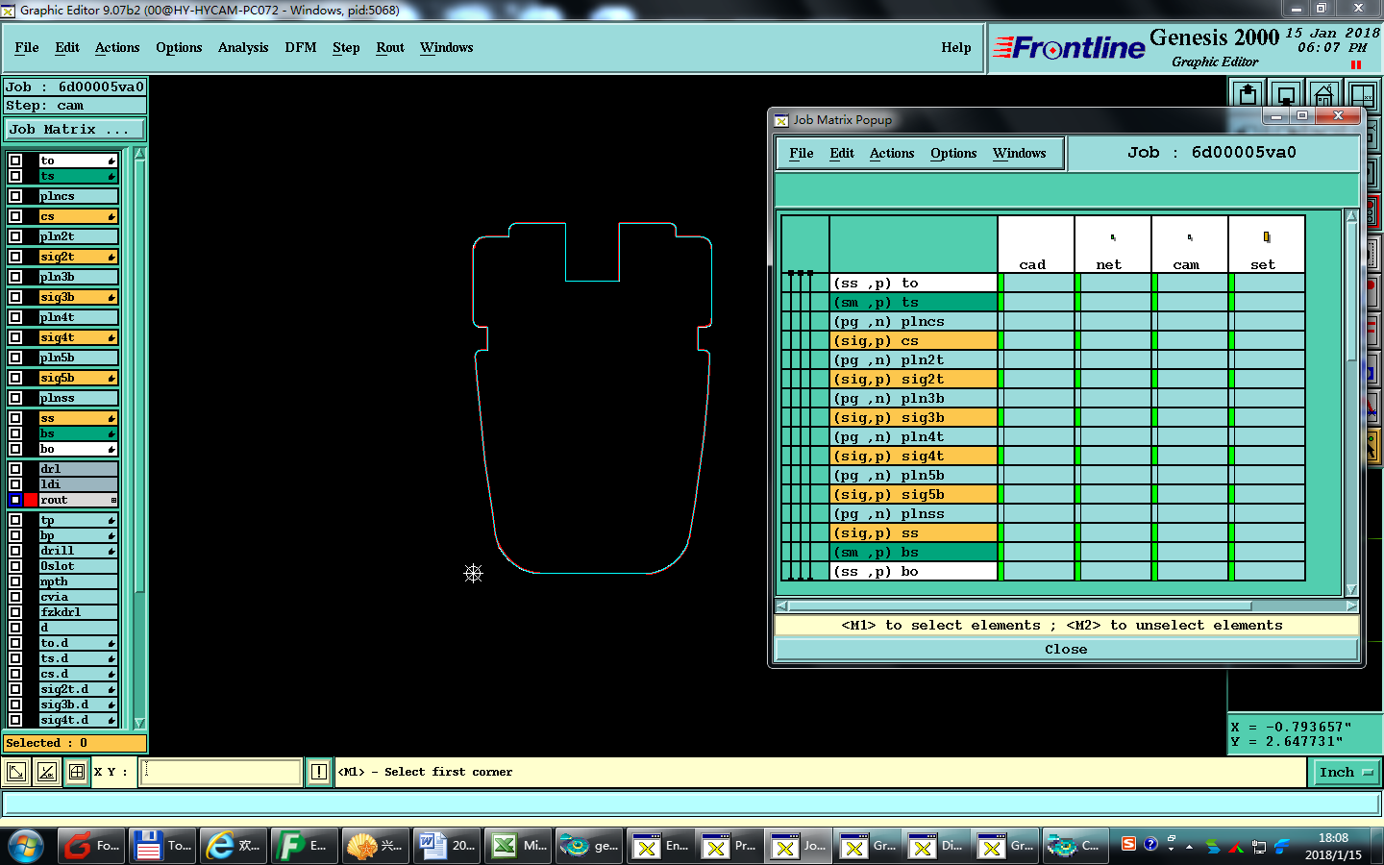Open the Rout menu
Screen dimensions: 1384x865
tap(390, 47)
